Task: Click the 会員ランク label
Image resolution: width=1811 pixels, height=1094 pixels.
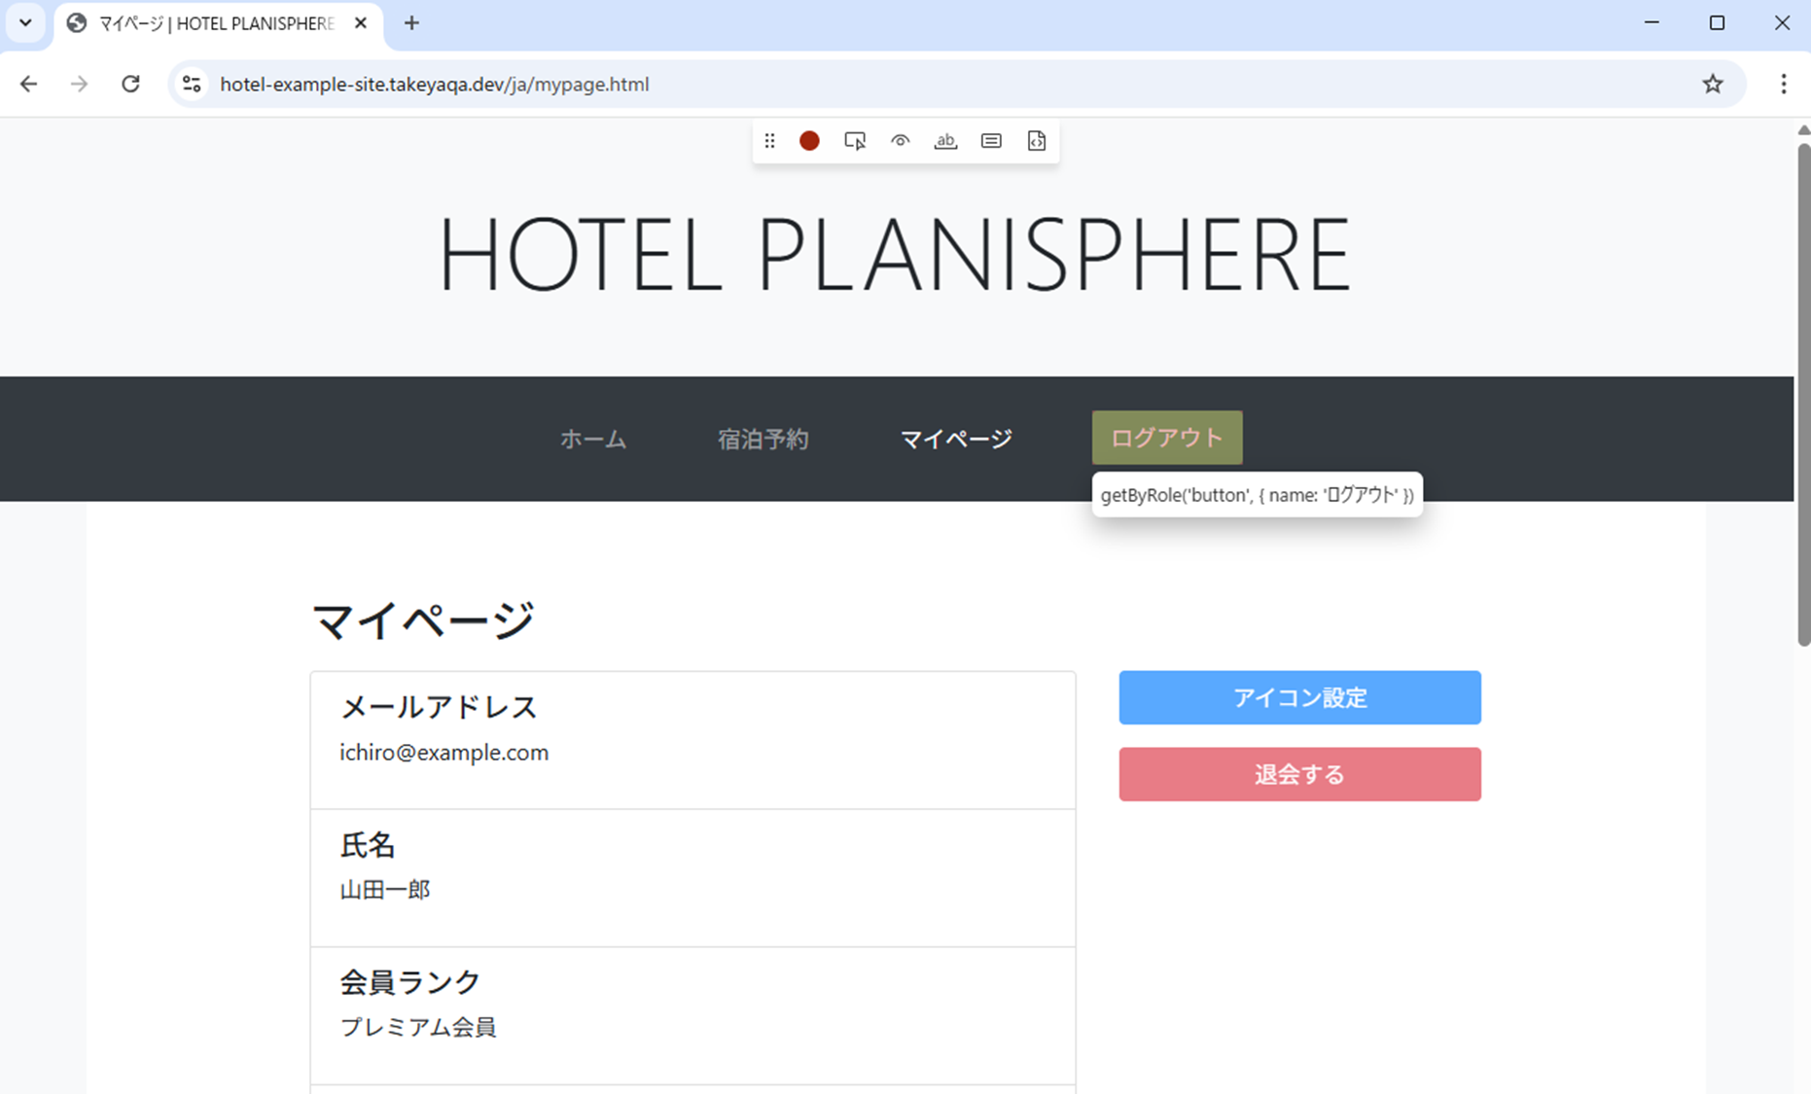Action: 410,982
